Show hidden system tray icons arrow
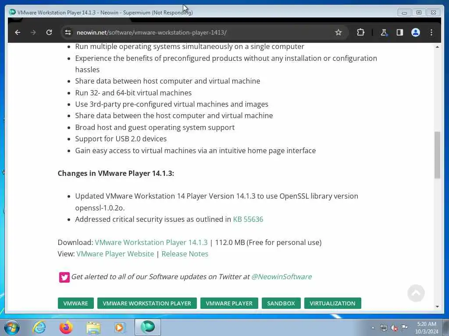449x336 pixels. coord(373,328)
